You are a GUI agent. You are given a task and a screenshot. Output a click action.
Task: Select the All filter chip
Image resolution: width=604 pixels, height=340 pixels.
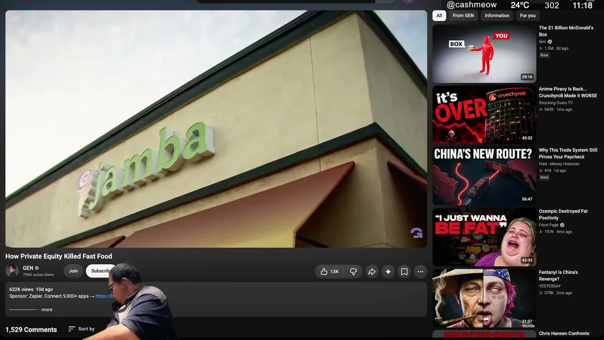[x=439, y=16]
